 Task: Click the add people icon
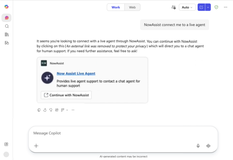point(174,7)
